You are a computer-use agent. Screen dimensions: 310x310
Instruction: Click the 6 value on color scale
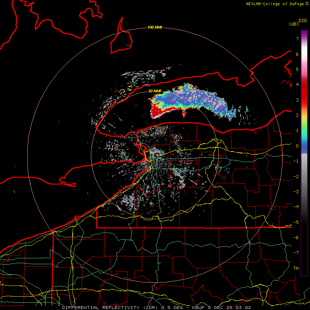[x=297, y=54]
